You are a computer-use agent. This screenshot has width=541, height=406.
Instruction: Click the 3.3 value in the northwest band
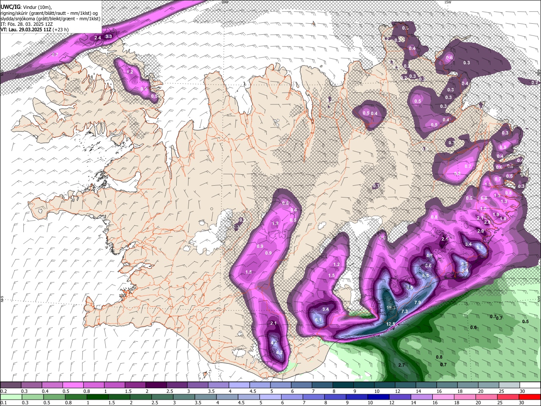coord(109,36)
